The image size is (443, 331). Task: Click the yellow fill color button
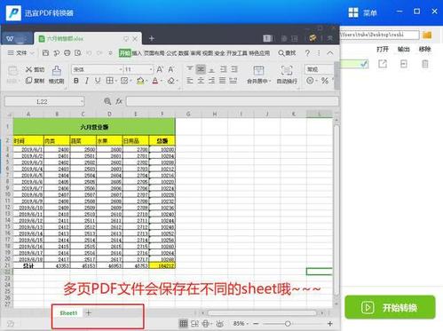(x=140, y=81)
